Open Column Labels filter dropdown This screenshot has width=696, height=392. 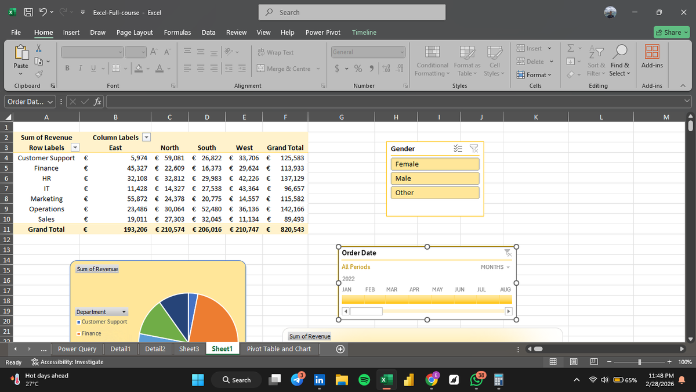[146, 137]
